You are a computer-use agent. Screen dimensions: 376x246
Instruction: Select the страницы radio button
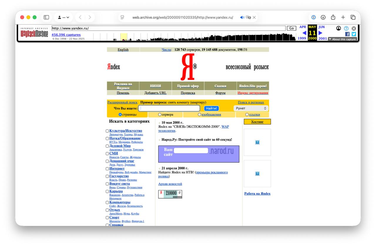pos(120,115)
